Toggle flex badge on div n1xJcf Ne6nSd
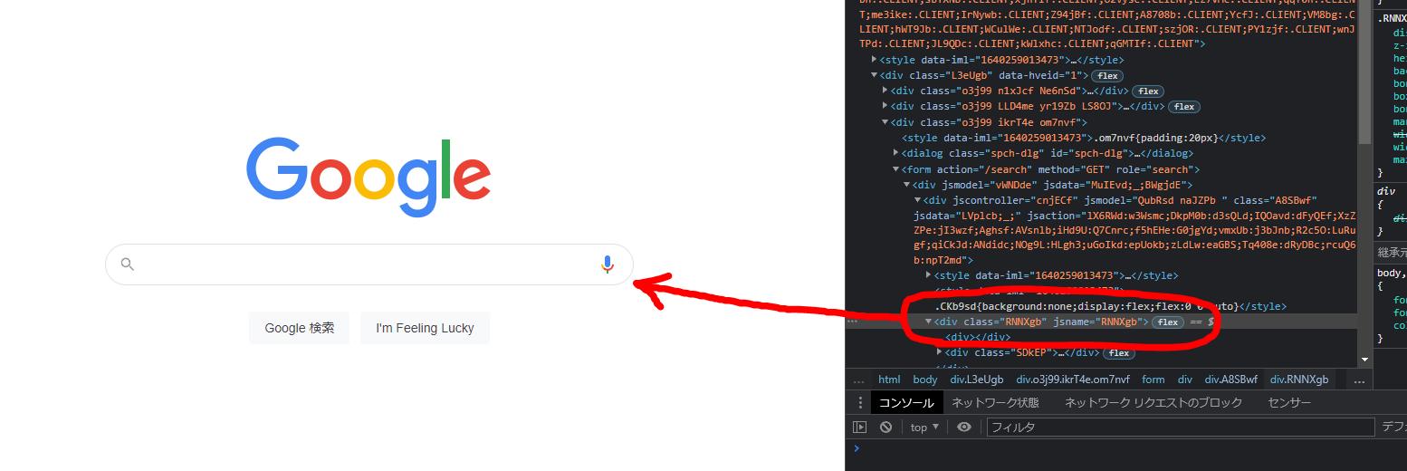Viewport: 1407px width, 471px height. [x=1148, y=91]
